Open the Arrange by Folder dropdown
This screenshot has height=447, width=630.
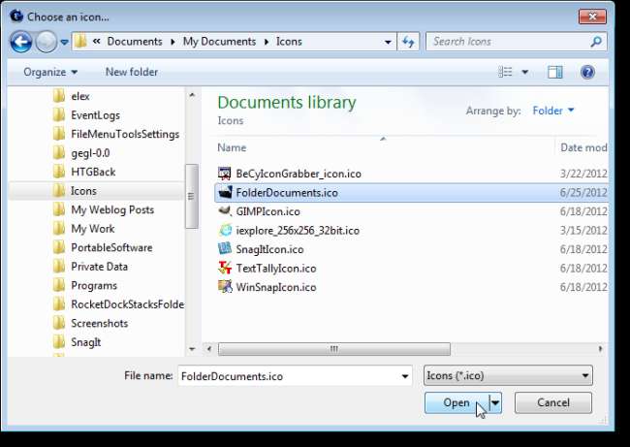coord(553,111)
